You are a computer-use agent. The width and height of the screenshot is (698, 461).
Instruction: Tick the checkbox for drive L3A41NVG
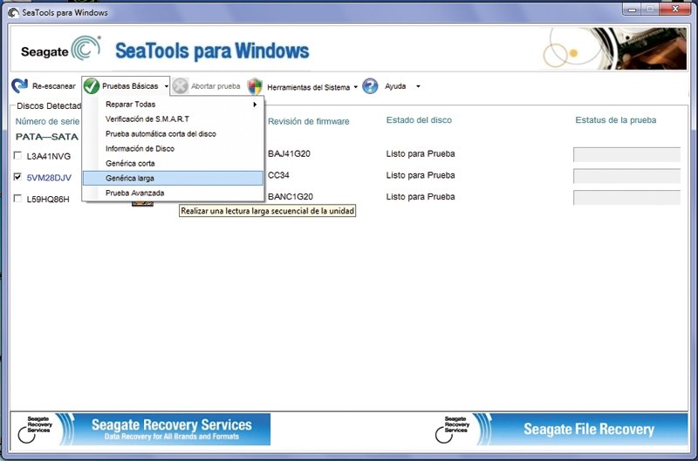click(x=17, y=155)
